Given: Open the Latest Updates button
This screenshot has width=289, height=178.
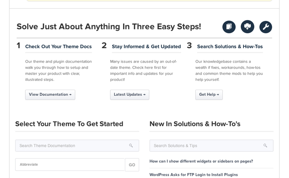Looking at the screenshot, I should point(130,94).
